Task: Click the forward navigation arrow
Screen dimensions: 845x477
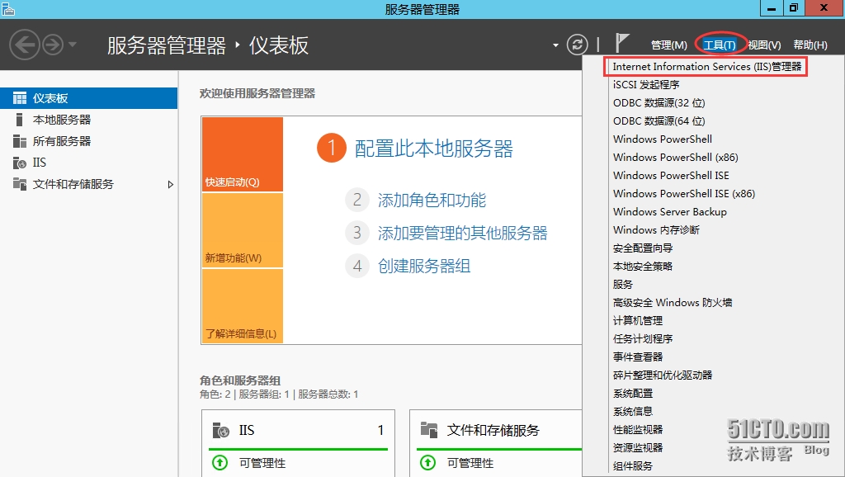Action: click(53, 45)
